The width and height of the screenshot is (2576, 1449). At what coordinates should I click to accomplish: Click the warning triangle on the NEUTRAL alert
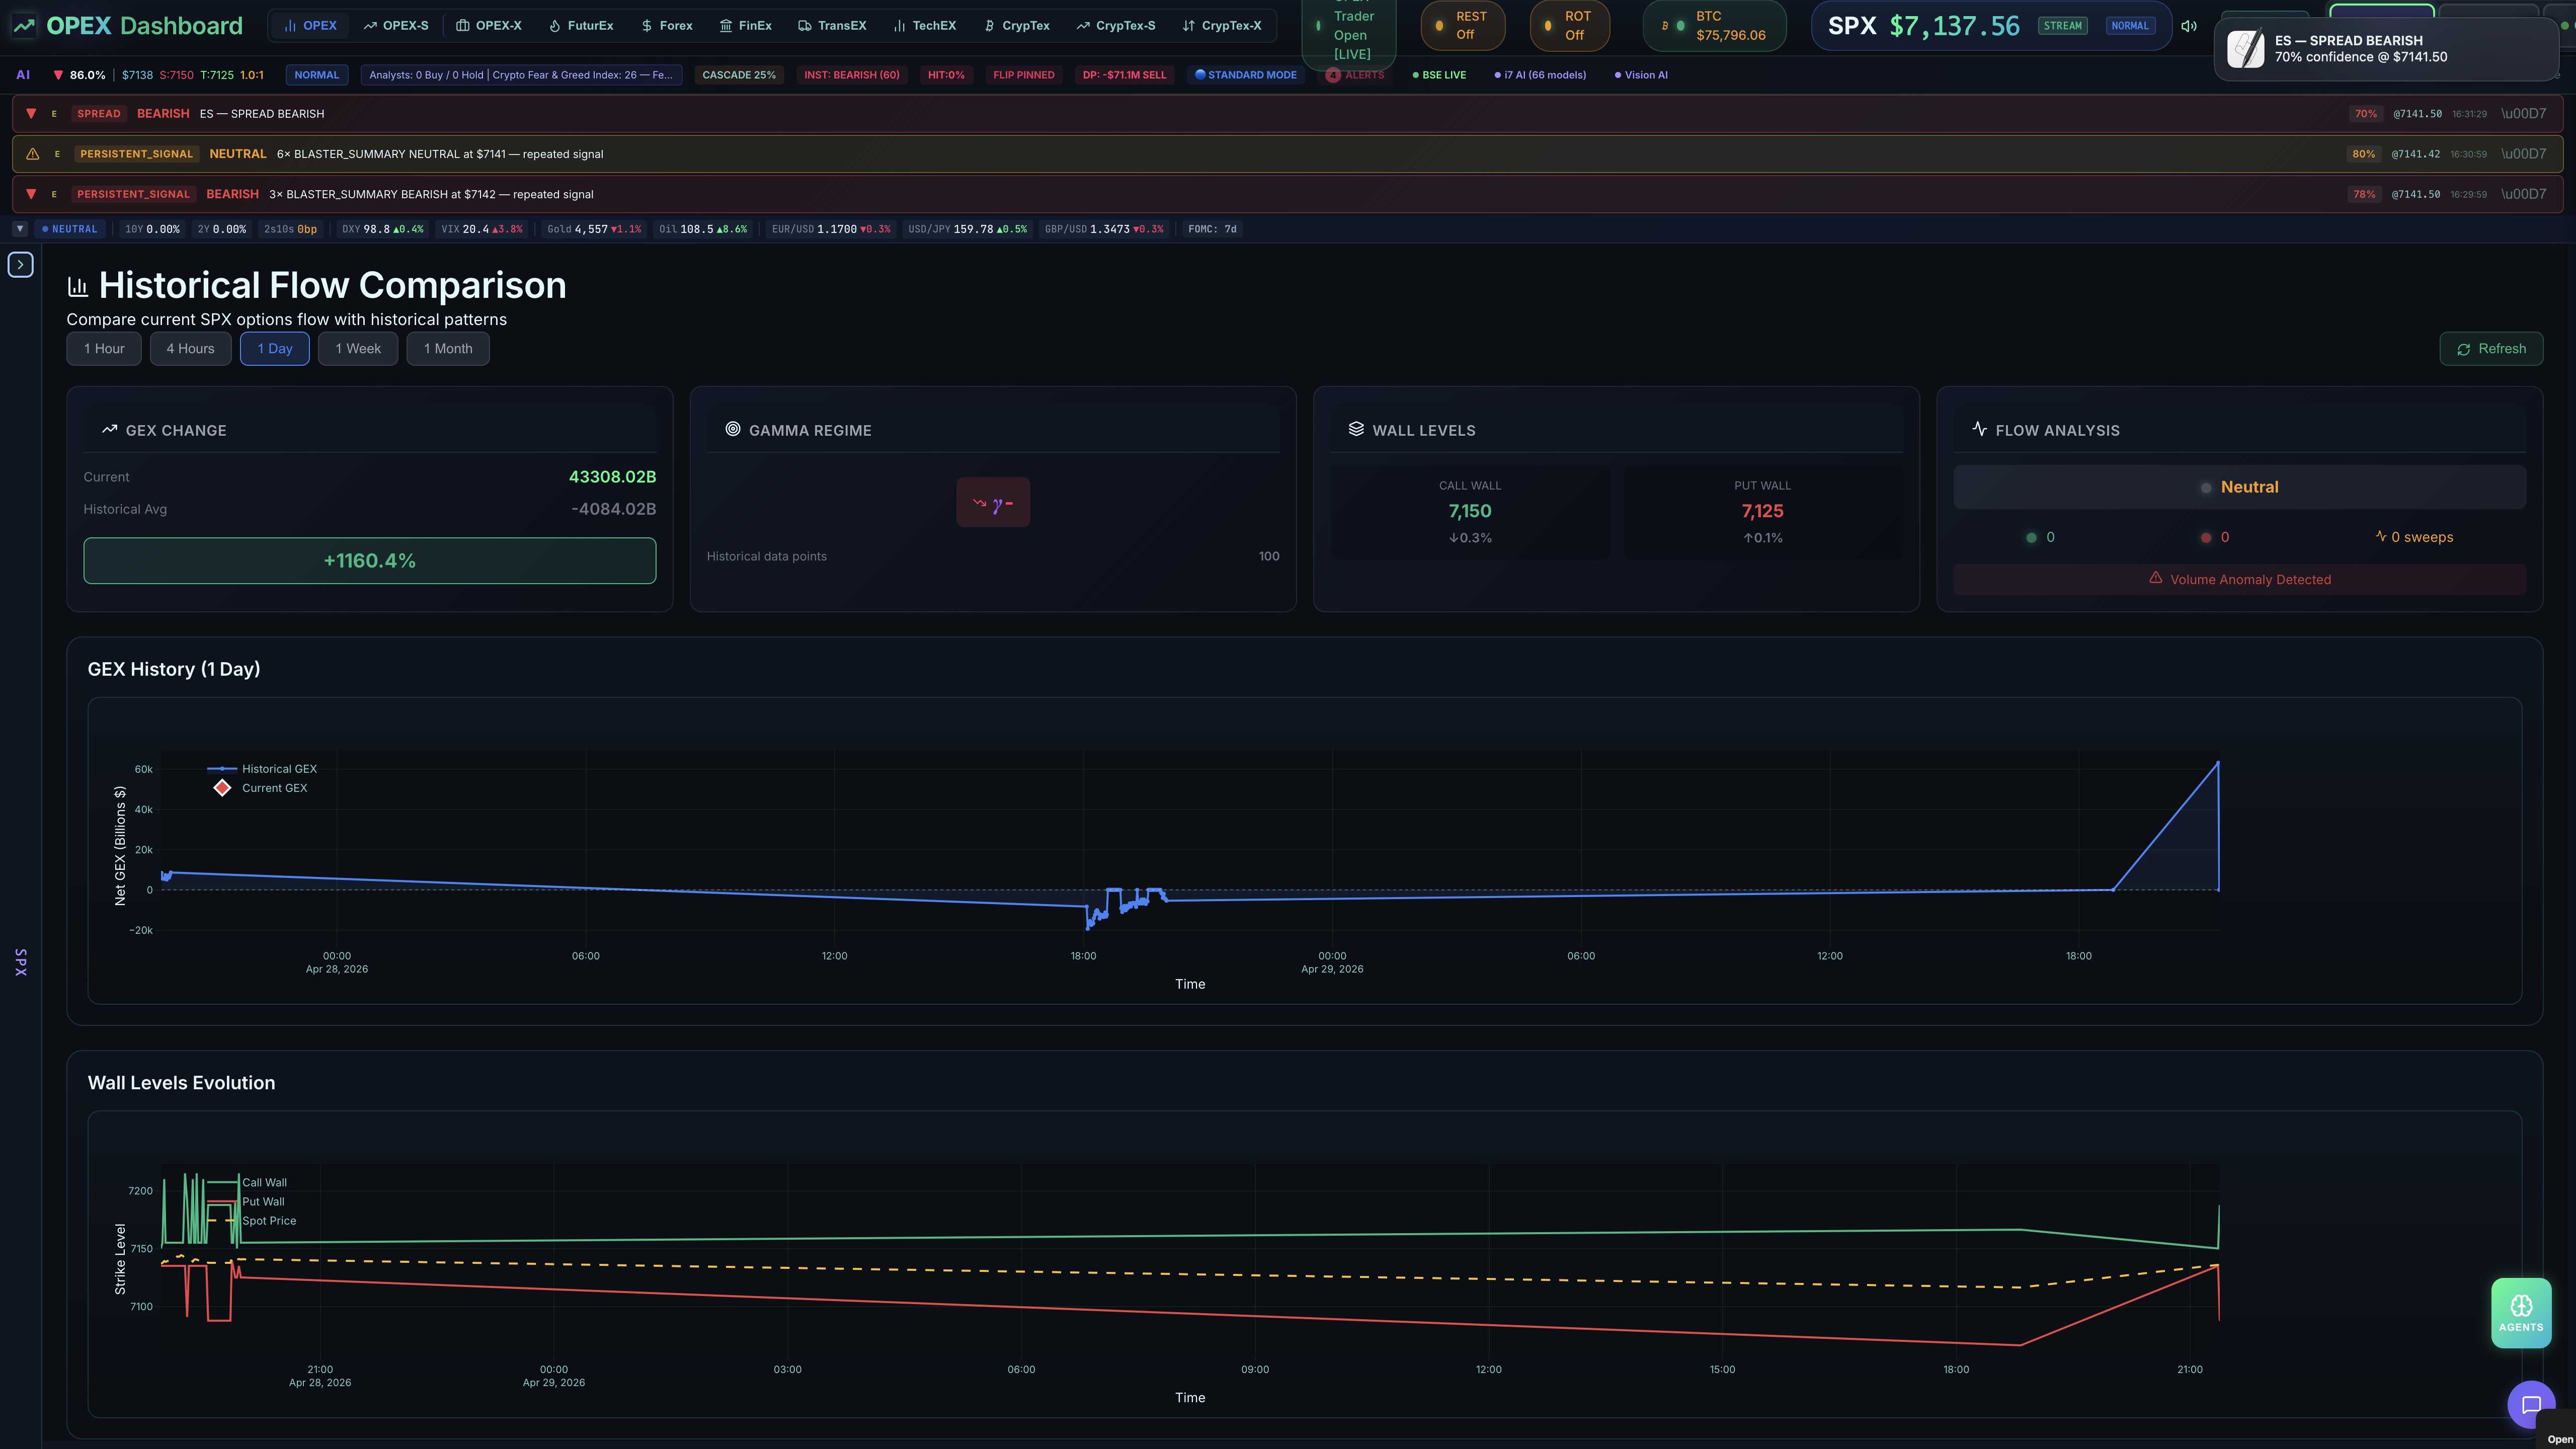(x=32, y=154)
